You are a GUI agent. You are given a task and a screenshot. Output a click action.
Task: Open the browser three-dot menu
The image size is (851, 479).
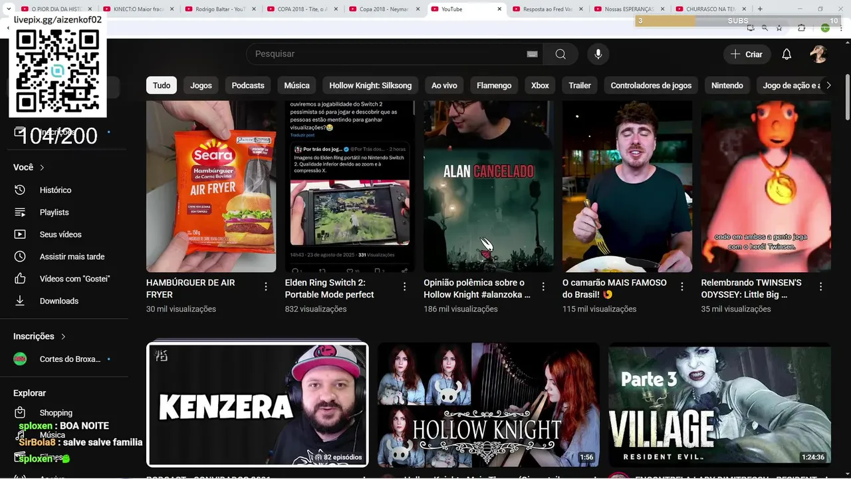click(841, 28)
